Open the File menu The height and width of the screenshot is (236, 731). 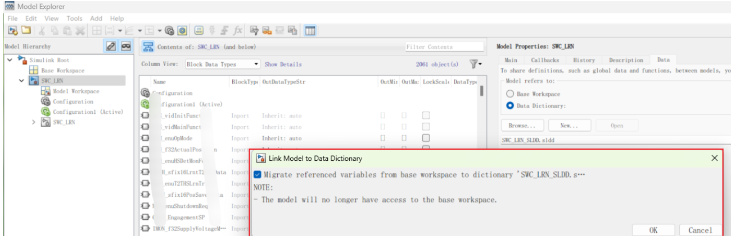point(12,18)
